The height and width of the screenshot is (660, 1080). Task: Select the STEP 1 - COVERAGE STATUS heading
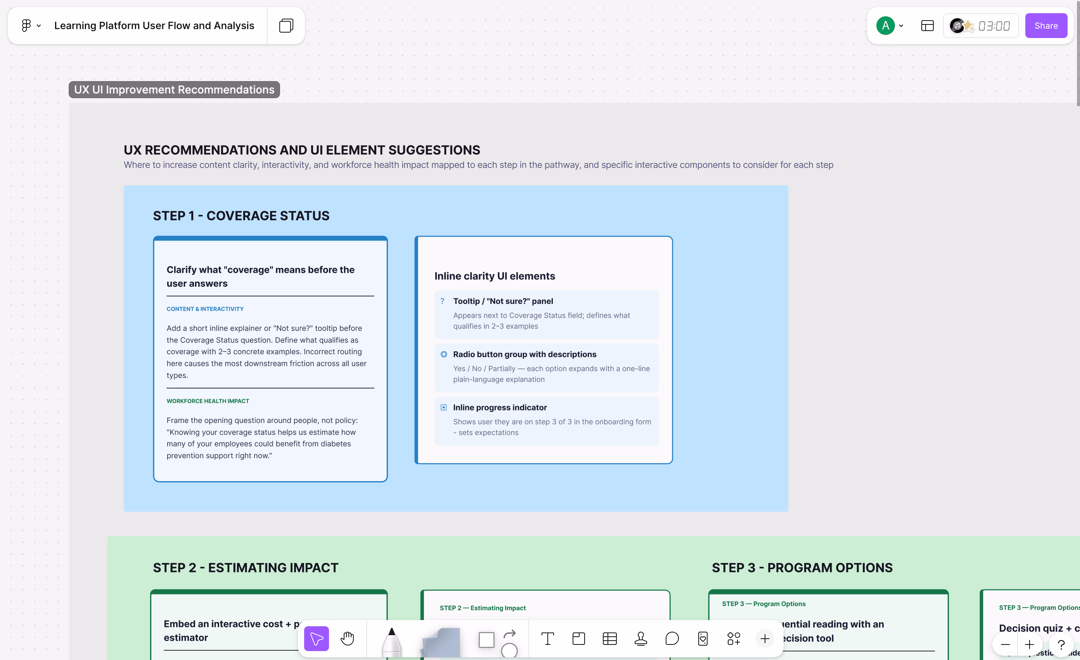click(x=241, y=216)
